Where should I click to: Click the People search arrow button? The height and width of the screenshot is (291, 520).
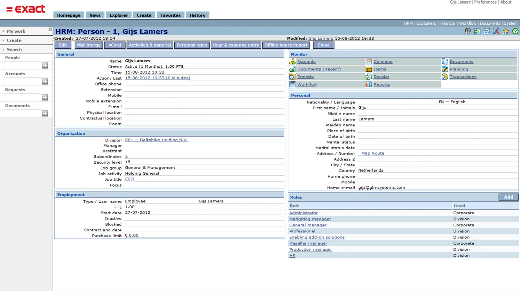pyautogui.click(x=45, y=66)
